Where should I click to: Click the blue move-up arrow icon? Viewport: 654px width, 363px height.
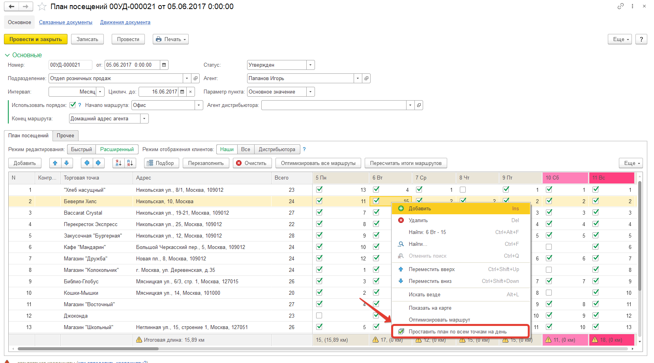[55, 163]
